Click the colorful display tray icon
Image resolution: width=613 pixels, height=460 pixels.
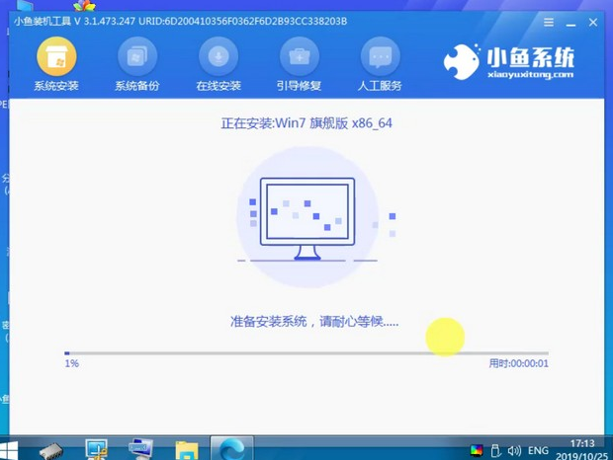click(x=477, y=451)
